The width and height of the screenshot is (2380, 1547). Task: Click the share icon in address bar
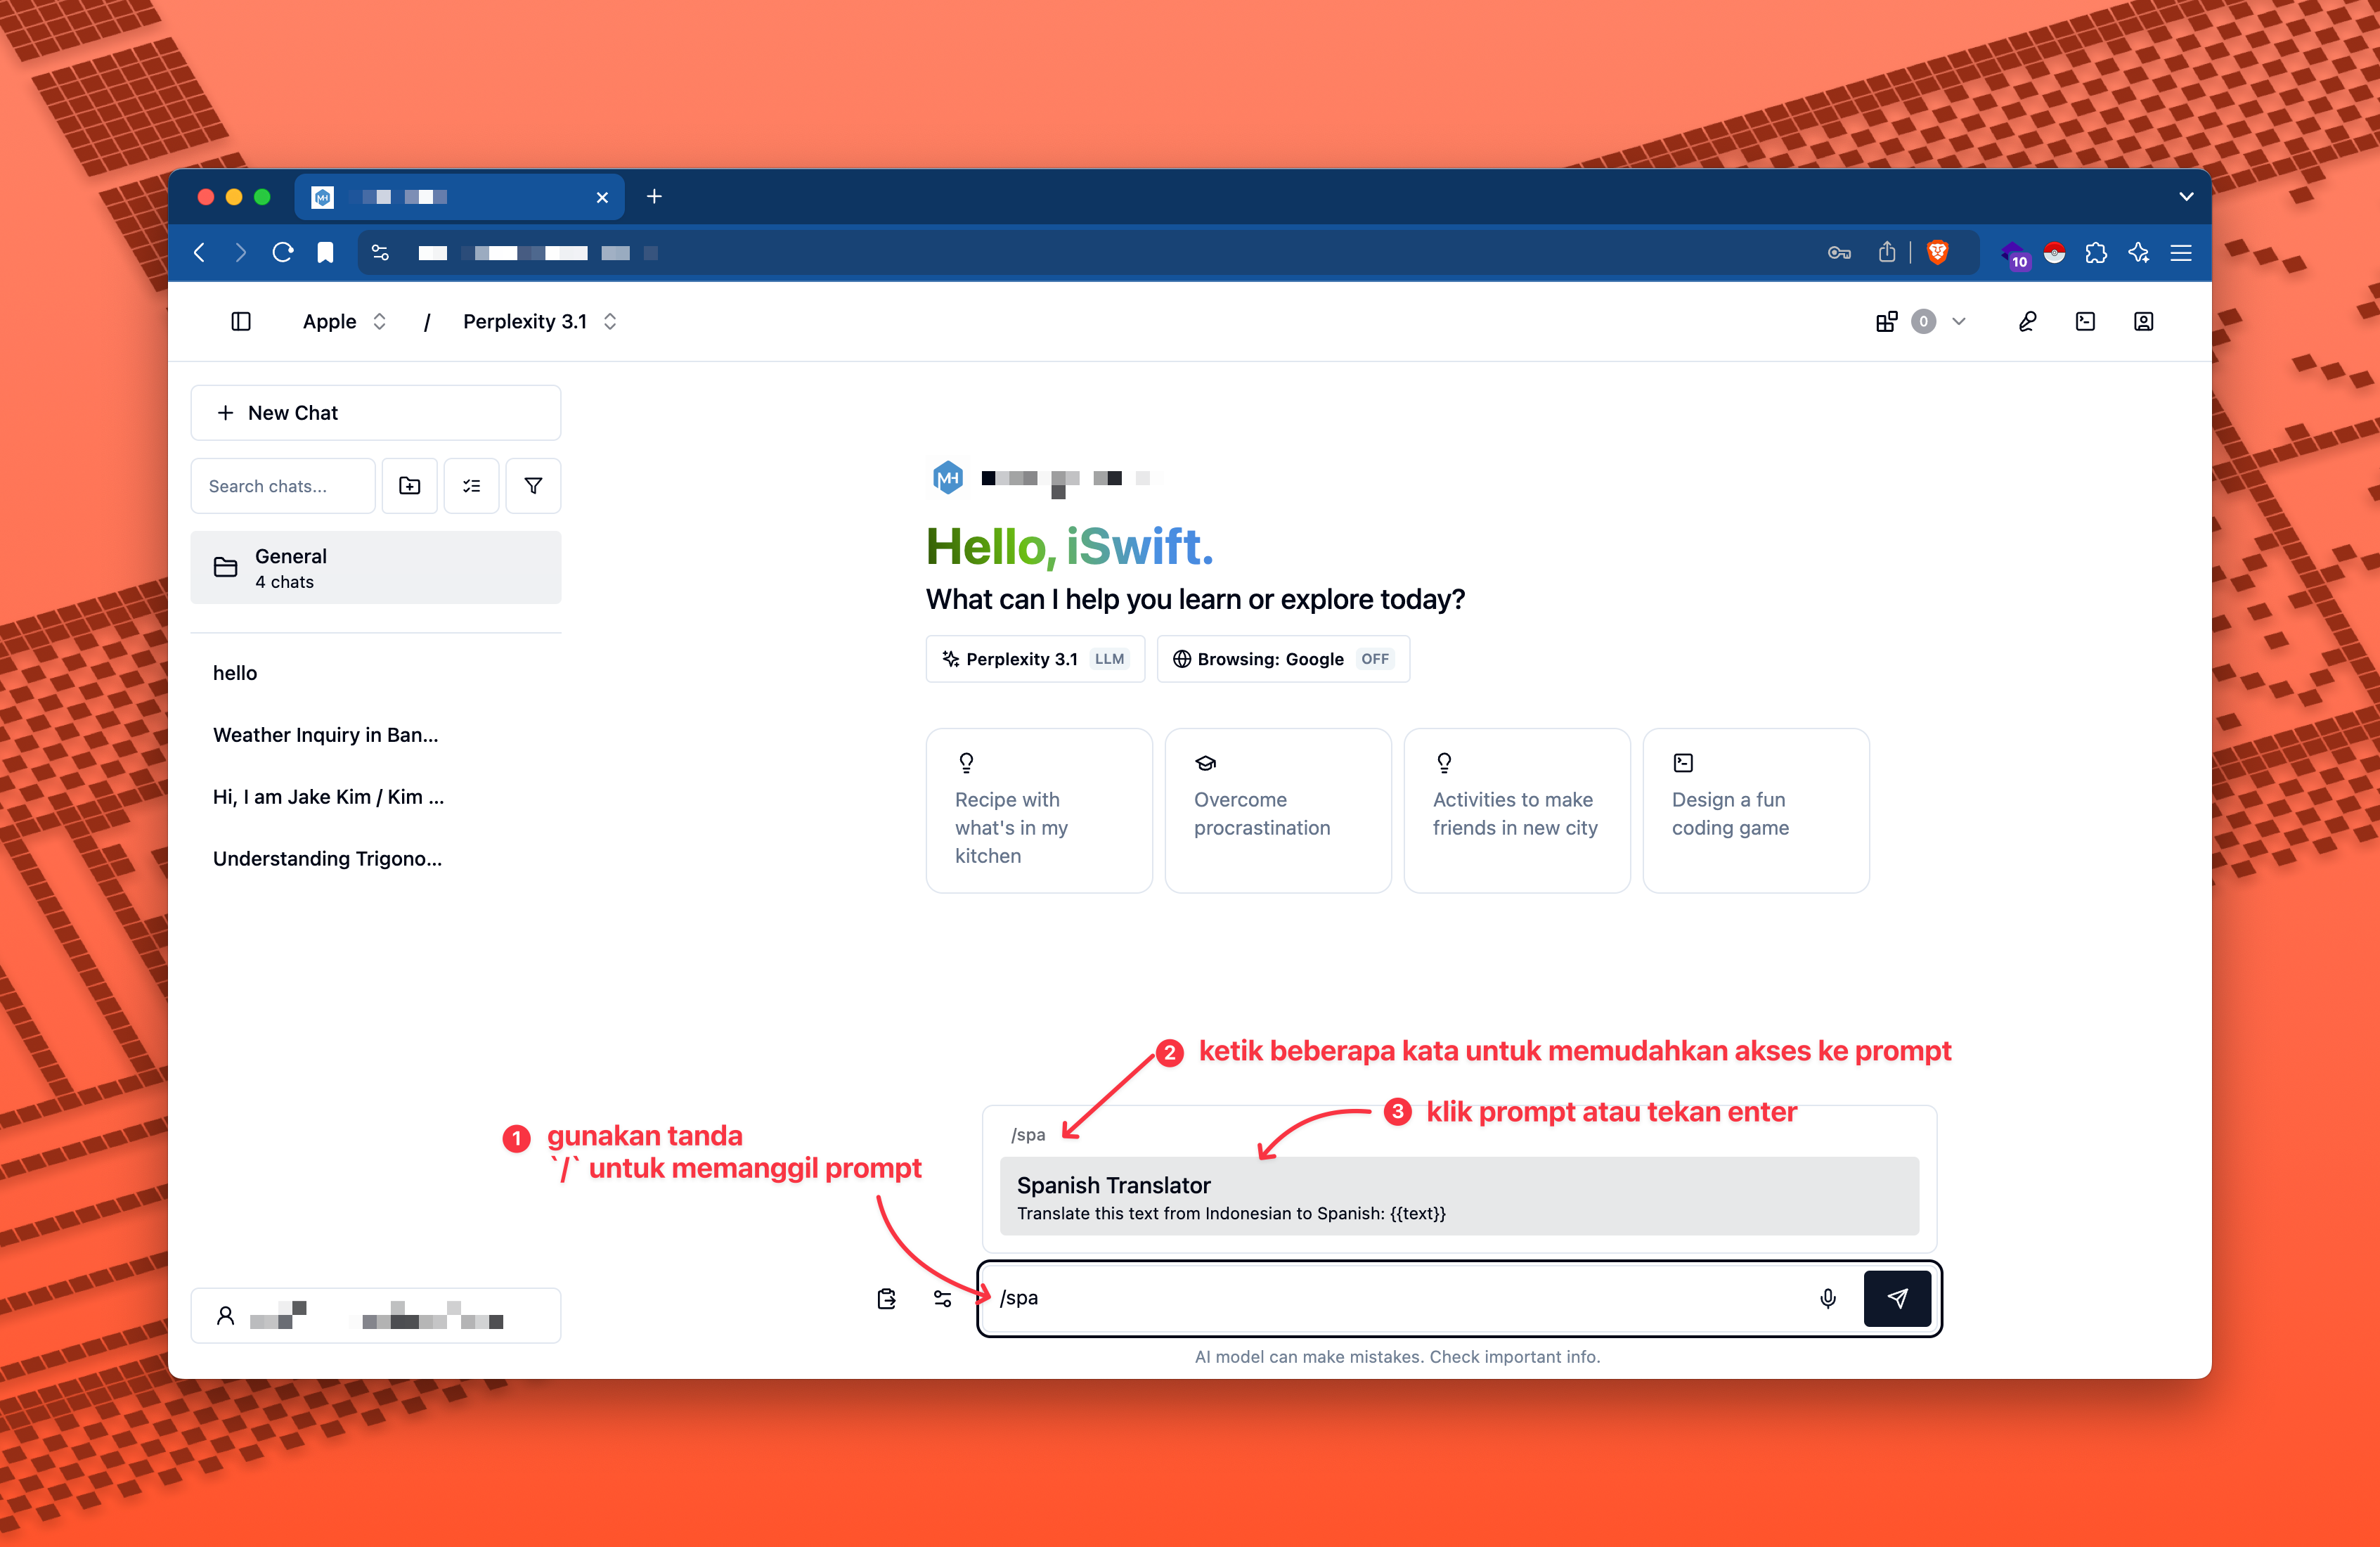[1886, 251]
